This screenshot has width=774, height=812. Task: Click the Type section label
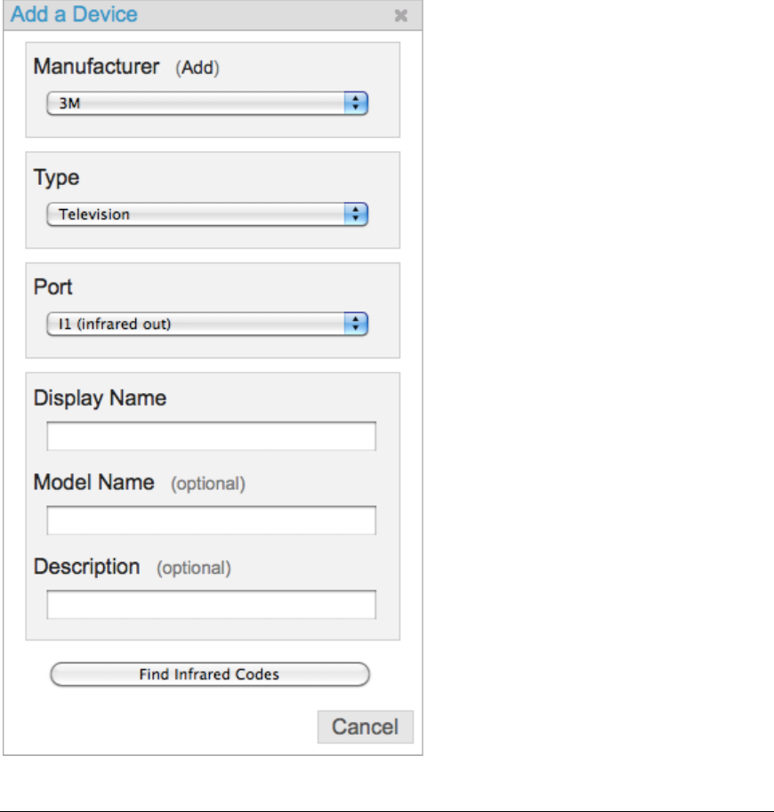(56, 178)
